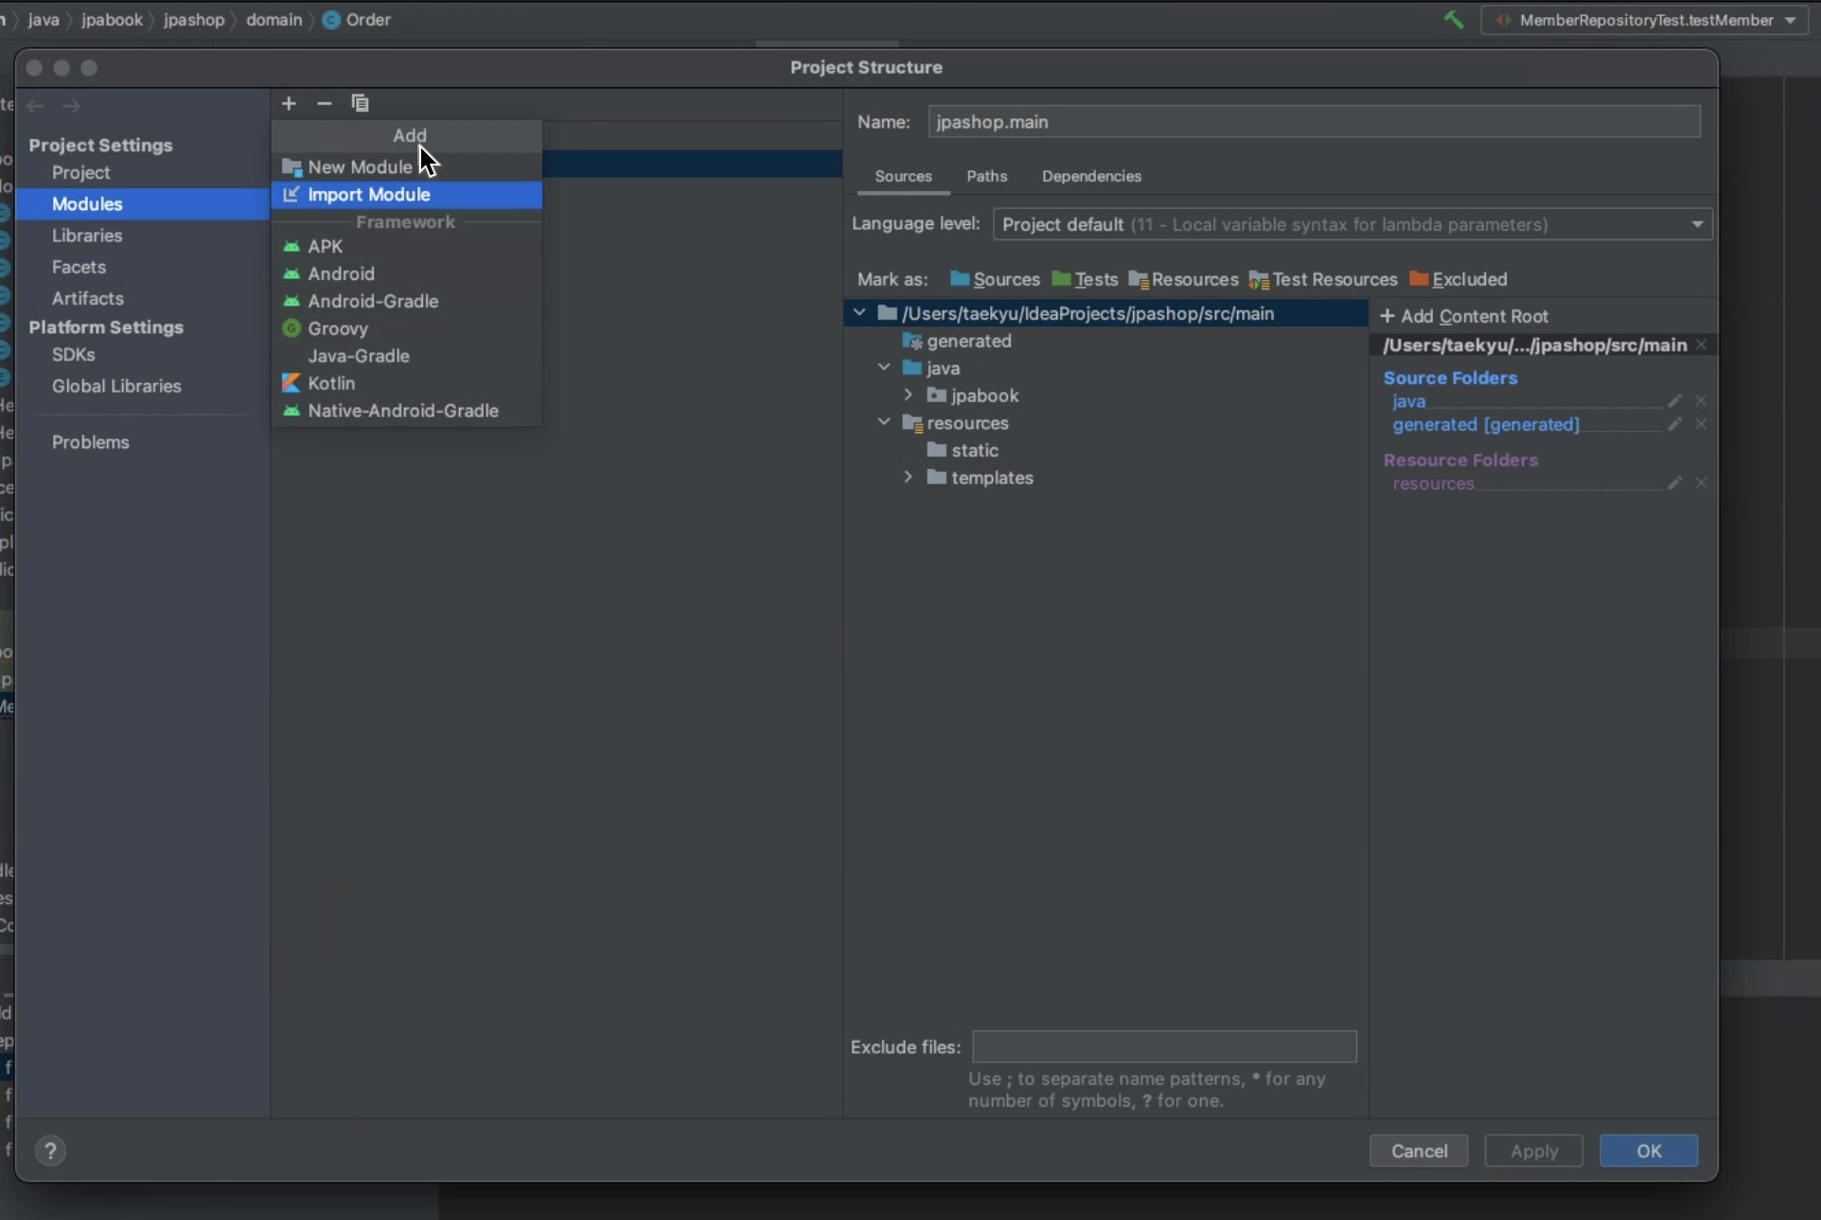Remove the resources folder using its X icon
1821x1220 pixels.
click(1701, 483)
